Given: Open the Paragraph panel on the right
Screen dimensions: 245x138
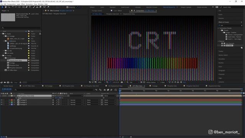Looking at the screenshot, I should pyautogui.click(x=222, y=71).
